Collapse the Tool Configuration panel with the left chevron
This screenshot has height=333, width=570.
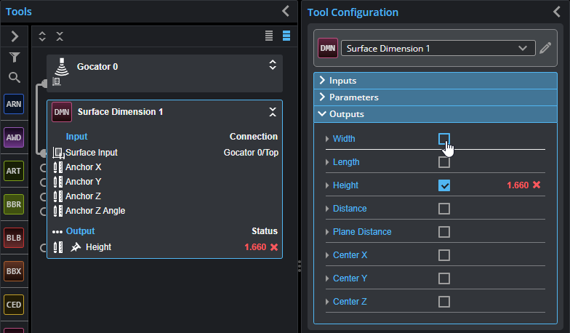[x=557, y=12]
